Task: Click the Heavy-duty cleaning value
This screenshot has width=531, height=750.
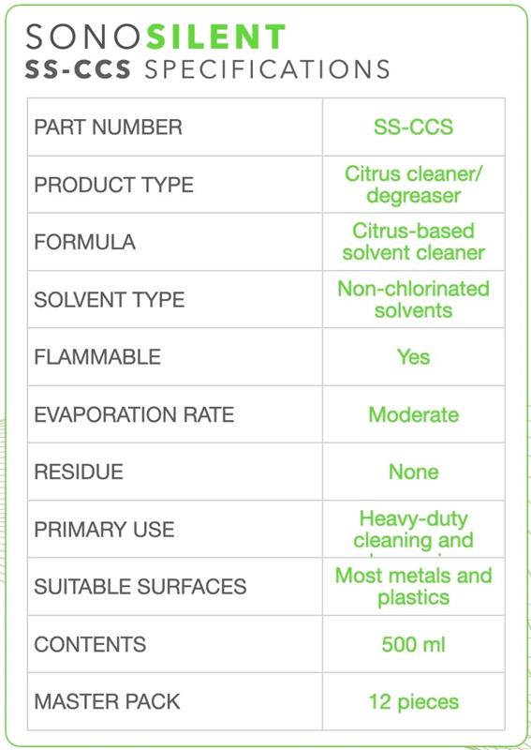Action: click(413, 530)
